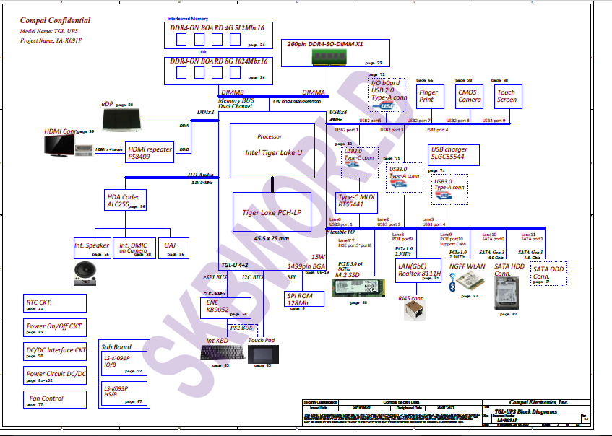Select Compal Electronics, Inc. in title block

coord(538,403)
